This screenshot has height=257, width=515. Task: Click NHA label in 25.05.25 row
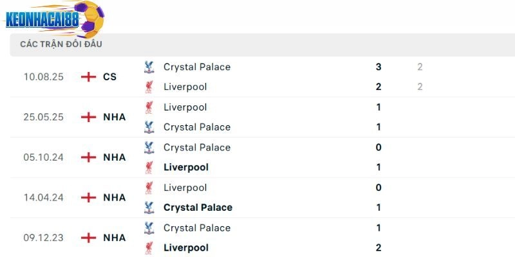(114, 117)
